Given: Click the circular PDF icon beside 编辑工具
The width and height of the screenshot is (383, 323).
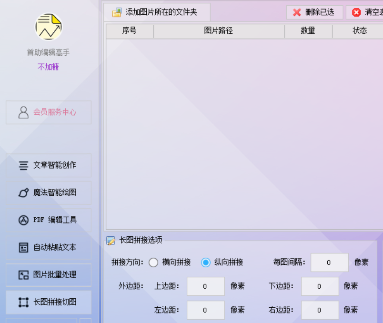Looking at the screenshot, I should tap(23, 220).
